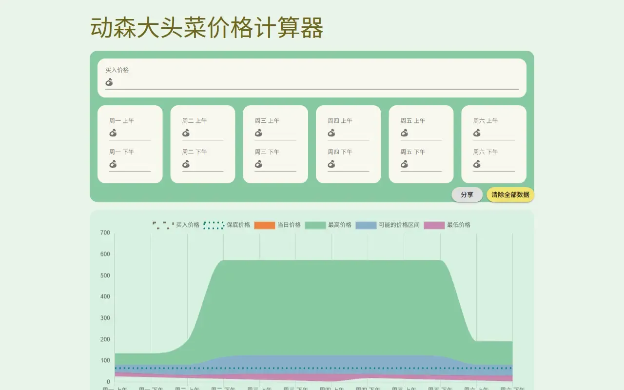Click the turnip icon under 周二 下午
The image size is (624, 390).
coord(186,164)
